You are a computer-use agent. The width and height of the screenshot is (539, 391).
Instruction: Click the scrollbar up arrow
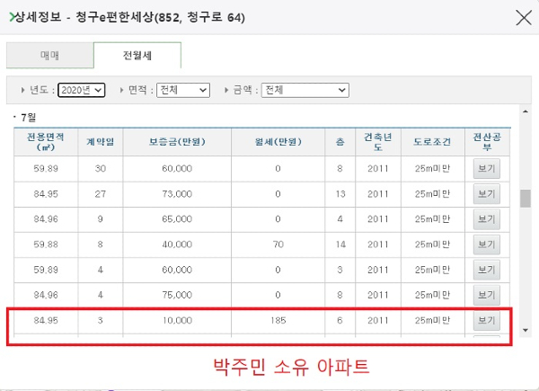click(x=526, y=112)
